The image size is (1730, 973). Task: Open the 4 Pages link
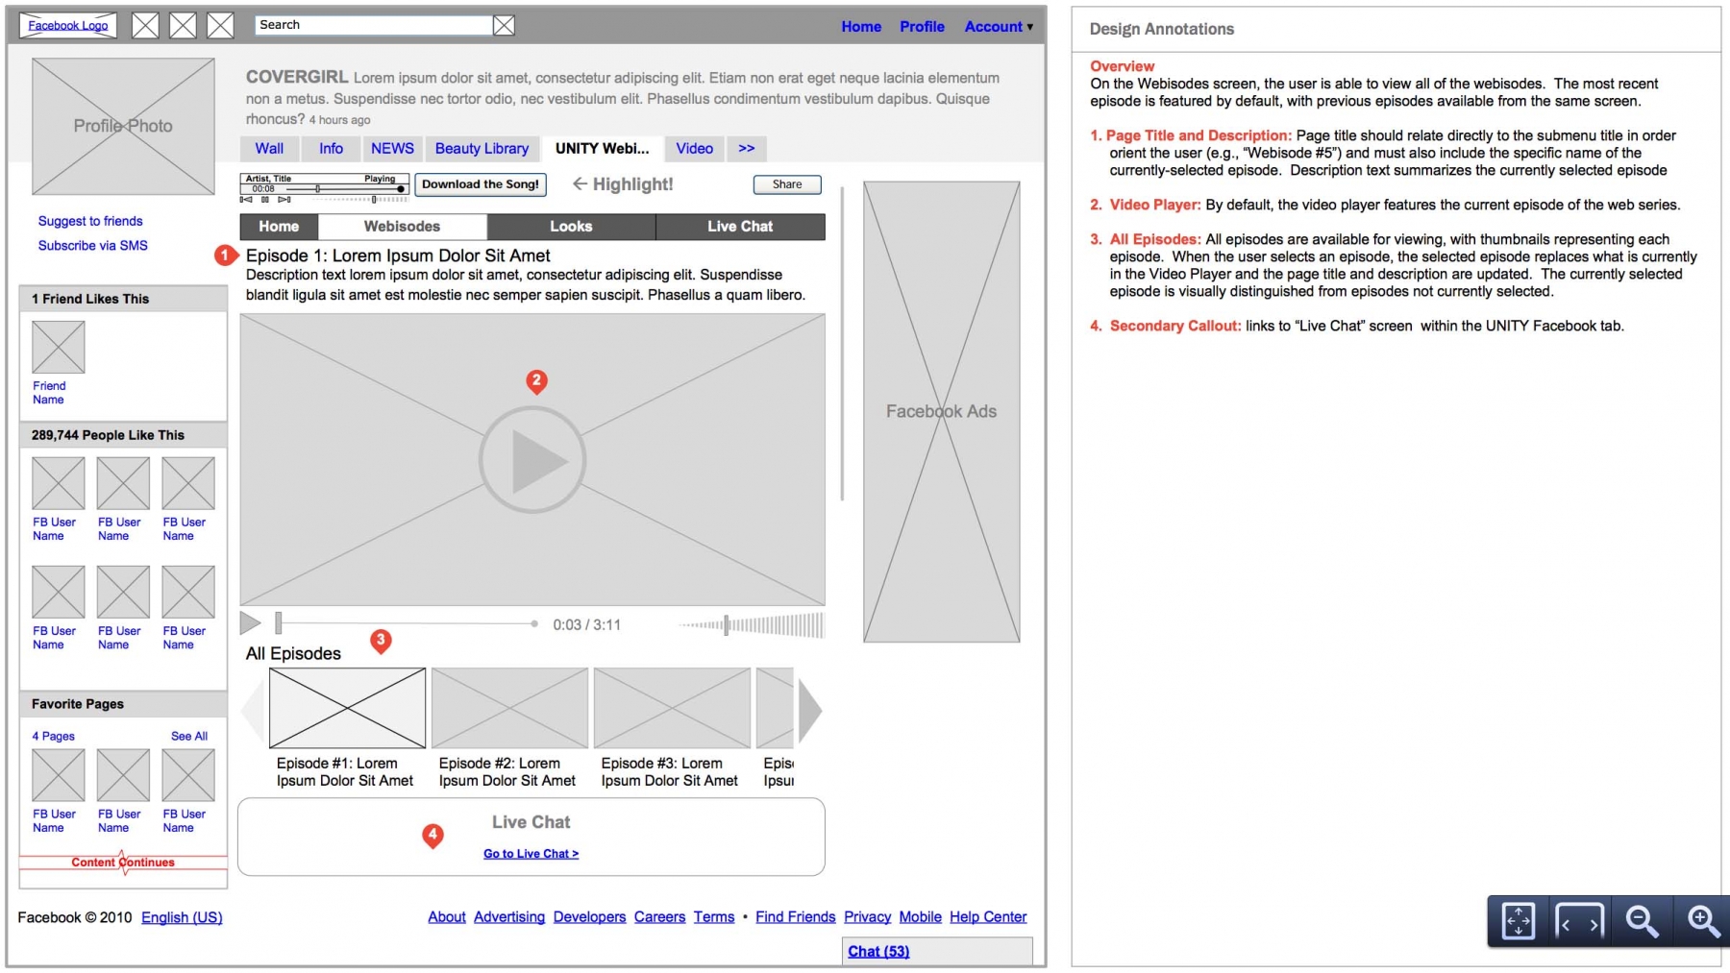pyautogui.click(x=53, y=736)
